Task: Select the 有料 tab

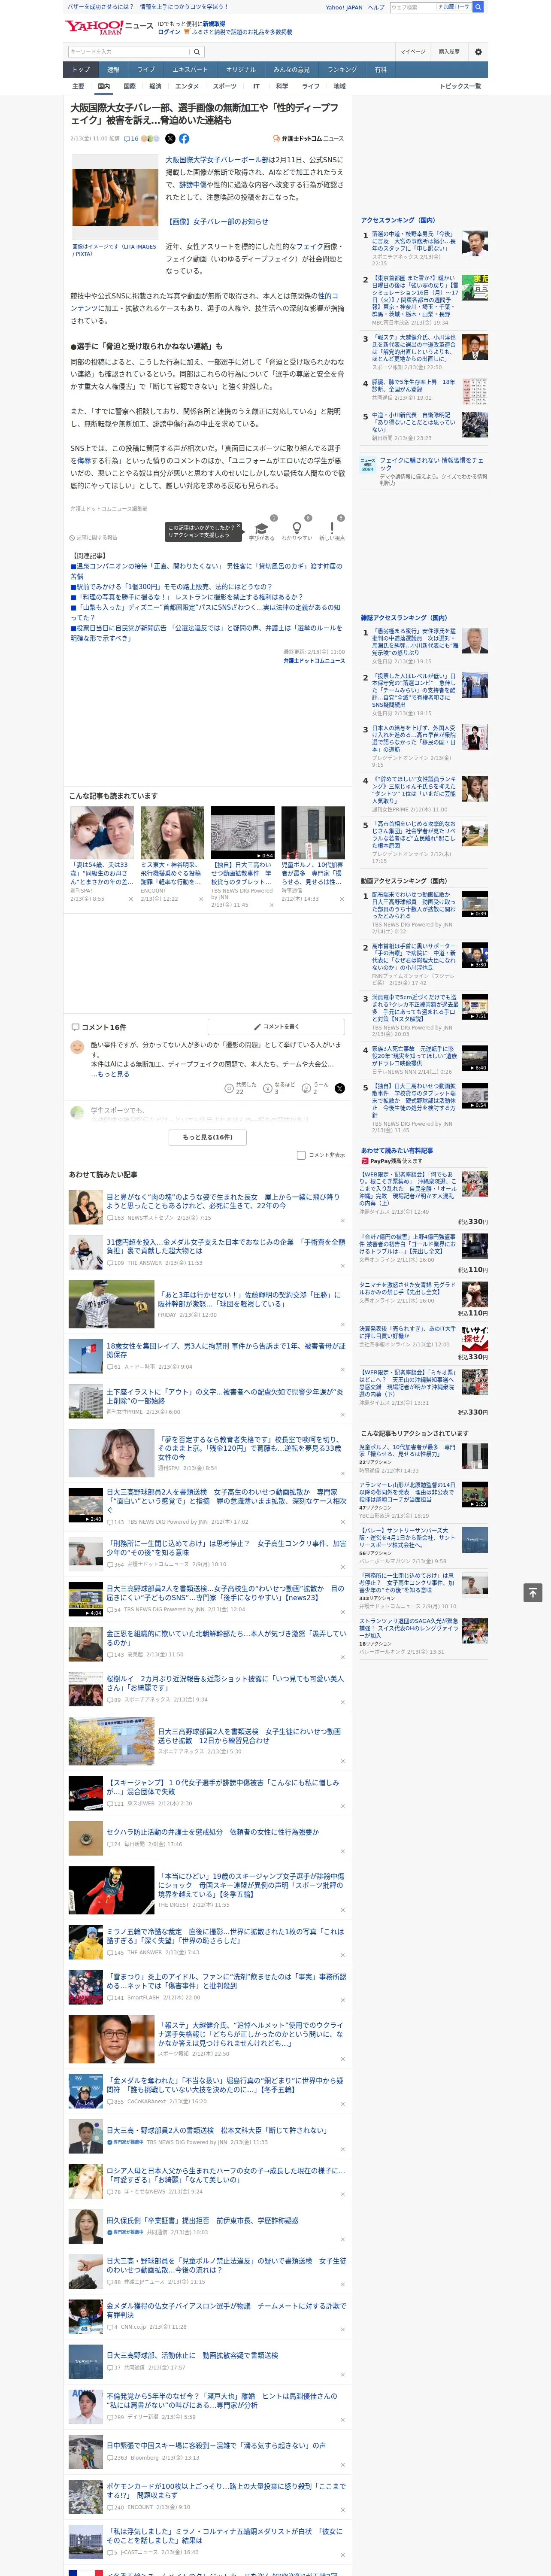Action: [x=381, y=70]
